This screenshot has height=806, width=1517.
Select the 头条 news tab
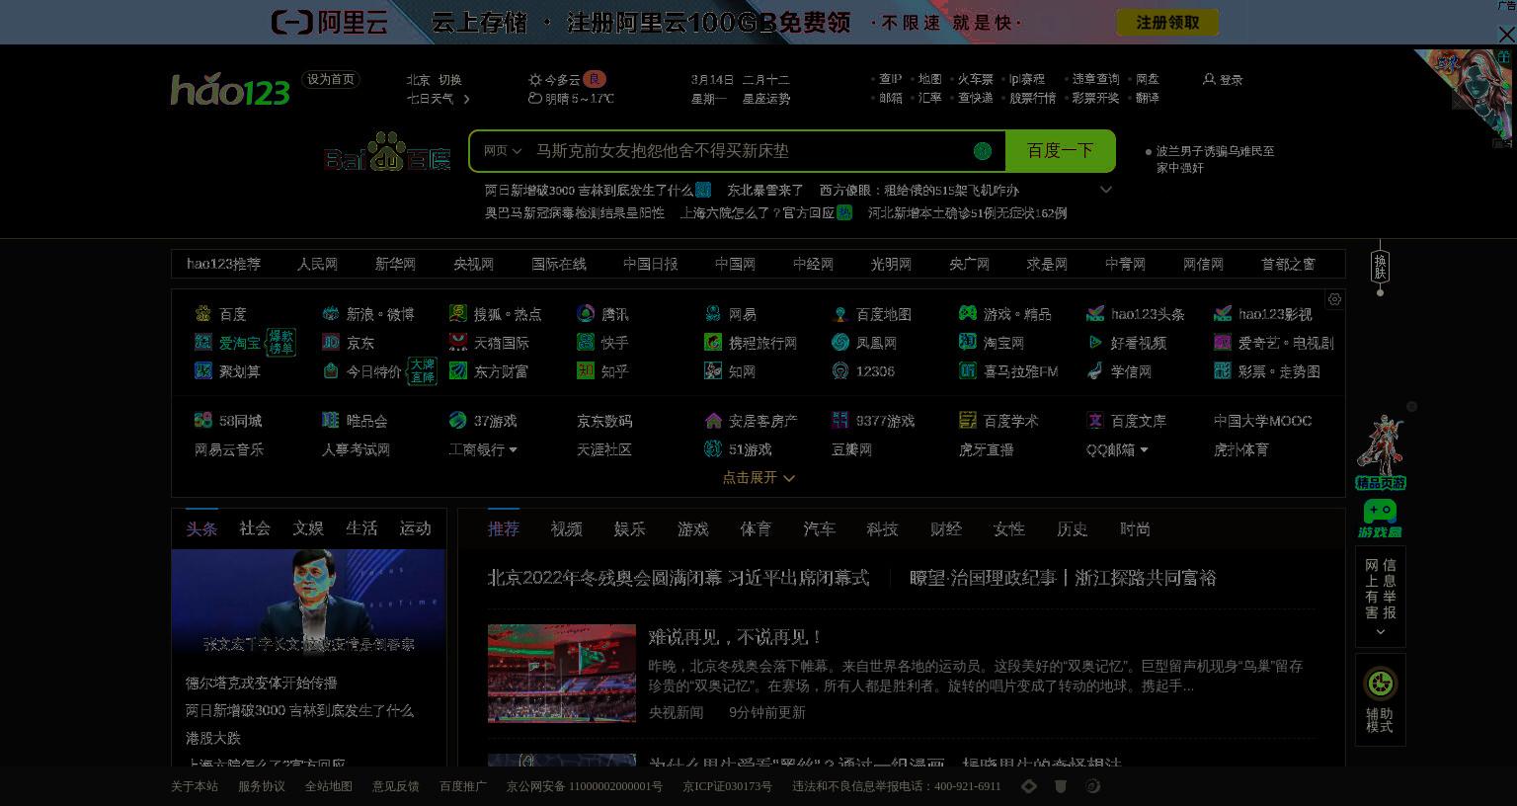pyautogui.click(x=201, y=528)
